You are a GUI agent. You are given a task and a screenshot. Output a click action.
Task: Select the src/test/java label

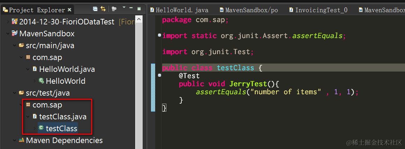48,93
